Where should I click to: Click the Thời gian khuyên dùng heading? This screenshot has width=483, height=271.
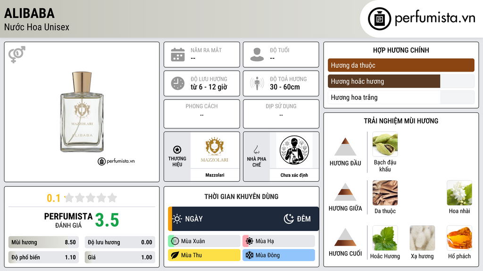click(x=241, y=197)
